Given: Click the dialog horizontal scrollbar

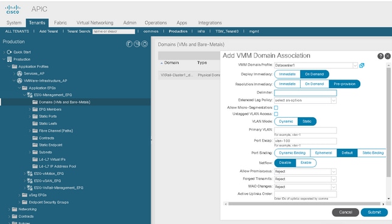Looking at the screenshot, I should point(304,204).
